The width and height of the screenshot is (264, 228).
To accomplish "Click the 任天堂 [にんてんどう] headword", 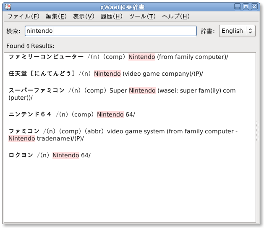I will pyautogui.click(x=42, y=74).
